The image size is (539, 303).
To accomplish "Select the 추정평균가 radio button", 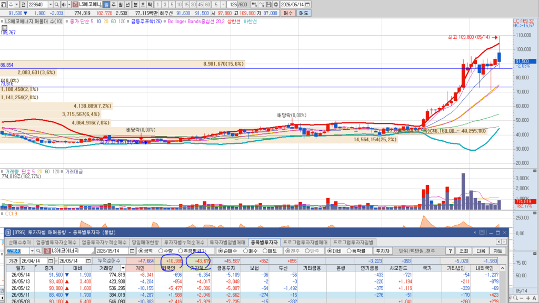I will 181,251.
